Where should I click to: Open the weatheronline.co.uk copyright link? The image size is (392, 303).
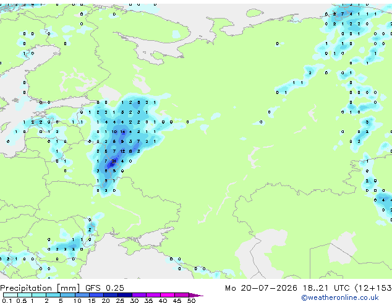[340, 297]
